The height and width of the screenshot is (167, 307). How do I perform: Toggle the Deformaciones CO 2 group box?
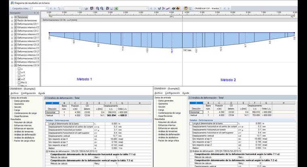(x=15, y=31)
